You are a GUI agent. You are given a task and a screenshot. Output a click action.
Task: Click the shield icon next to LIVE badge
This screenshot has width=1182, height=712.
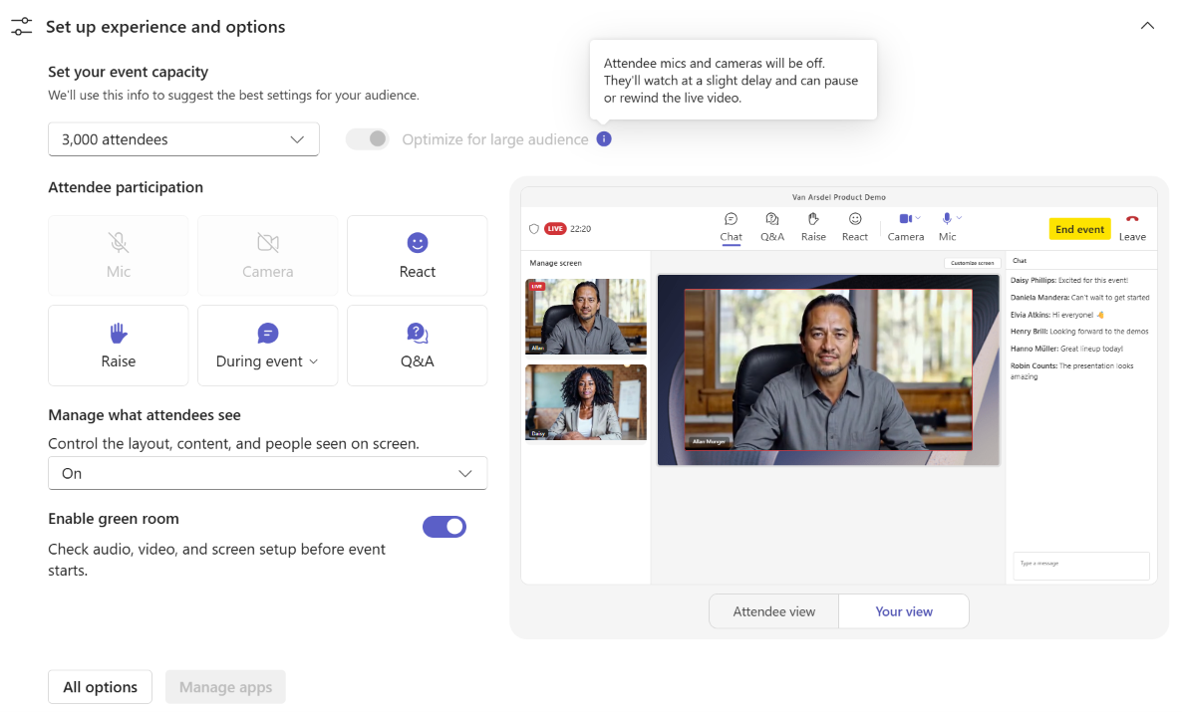click(x=534, y=229)
